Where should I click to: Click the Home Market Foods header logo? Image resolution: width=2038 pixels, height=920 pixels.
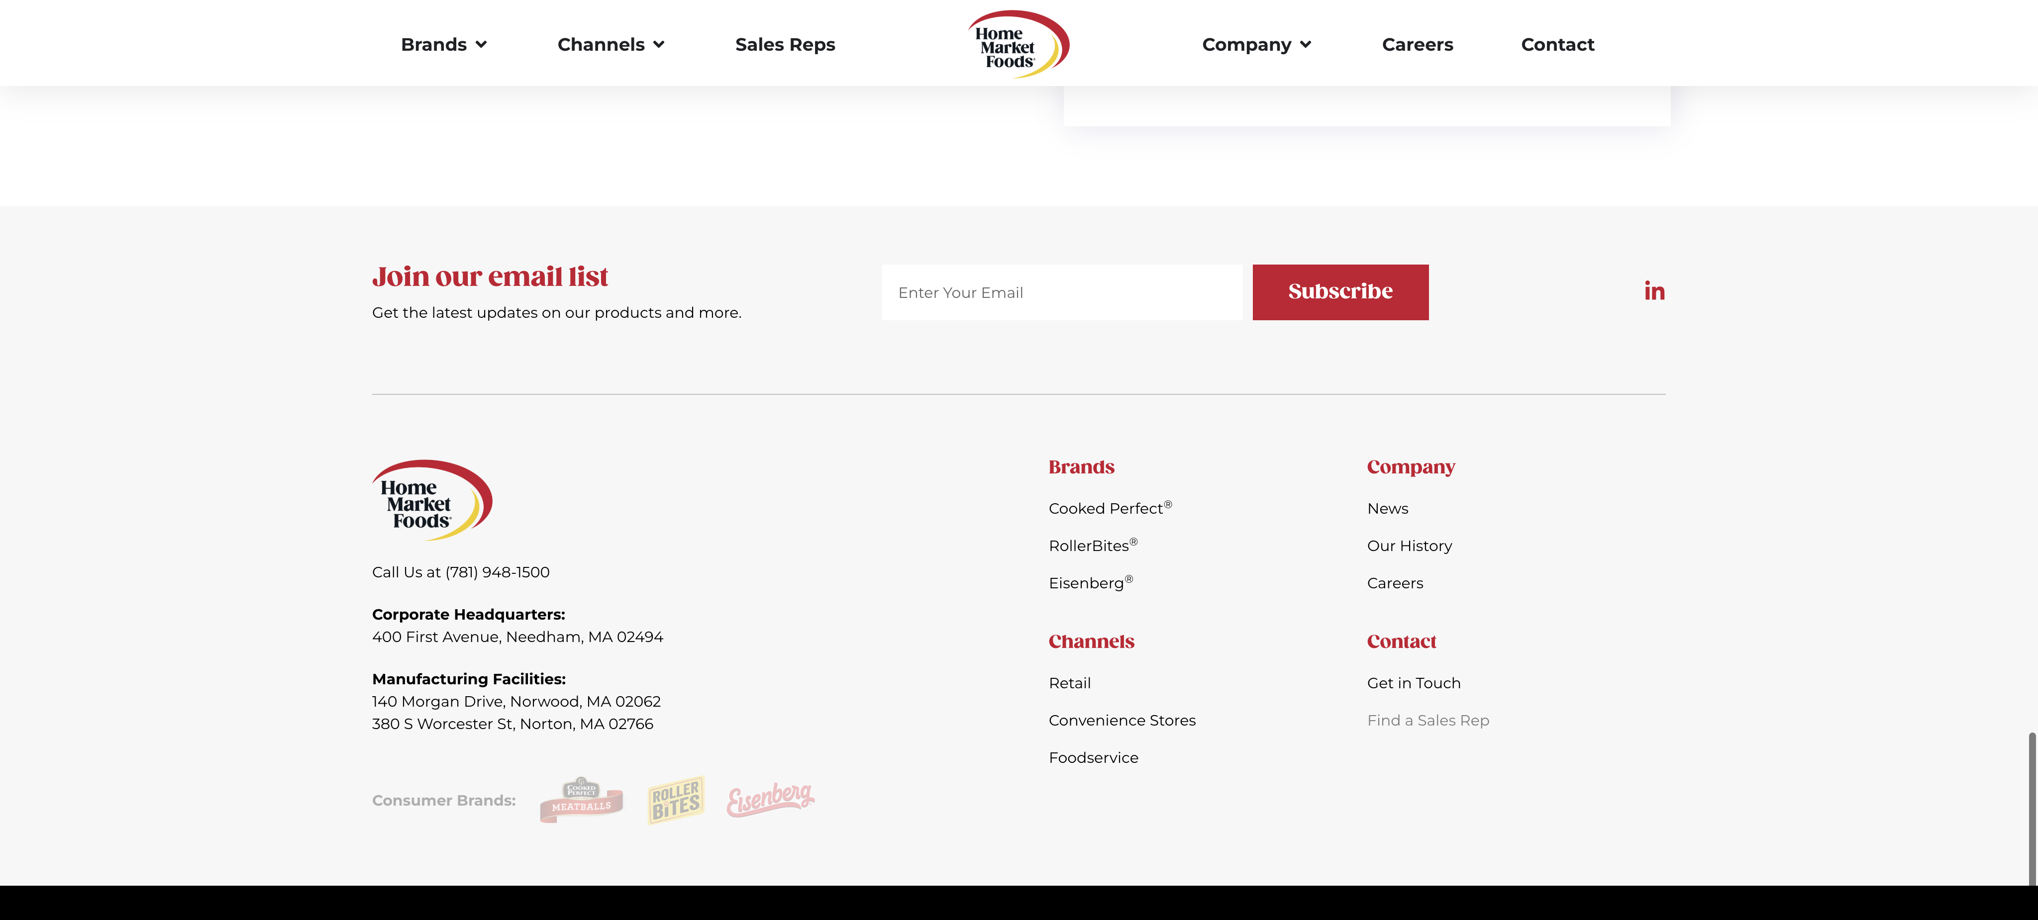pyautogui.click(x=1018, y=44)
